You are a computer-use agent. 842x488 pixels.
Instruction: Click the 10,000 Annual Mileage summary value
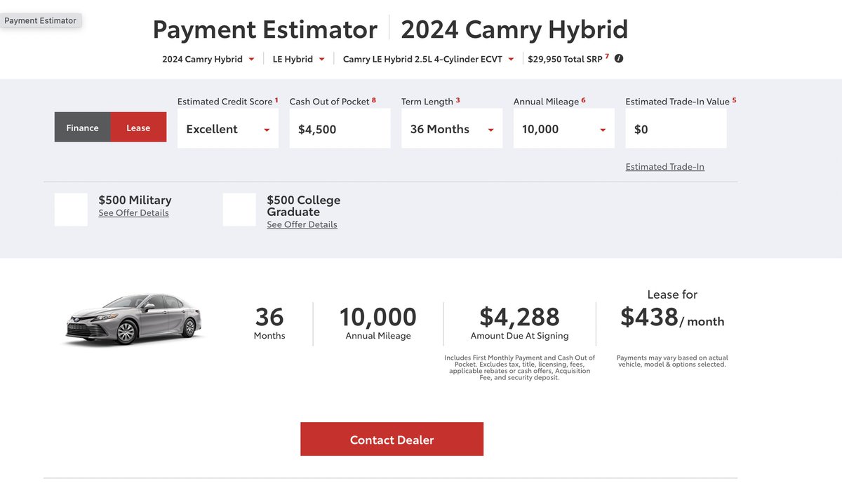point(378,323)
